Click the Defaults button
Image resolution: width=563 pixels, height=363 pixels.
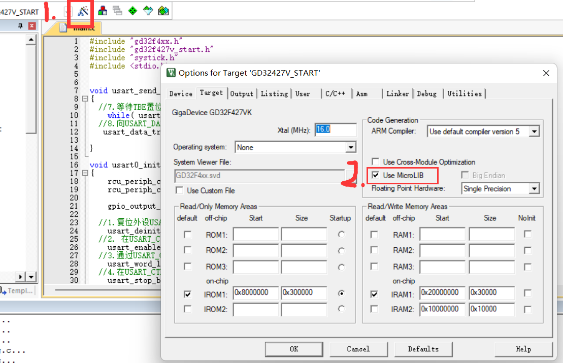(423, 349)
